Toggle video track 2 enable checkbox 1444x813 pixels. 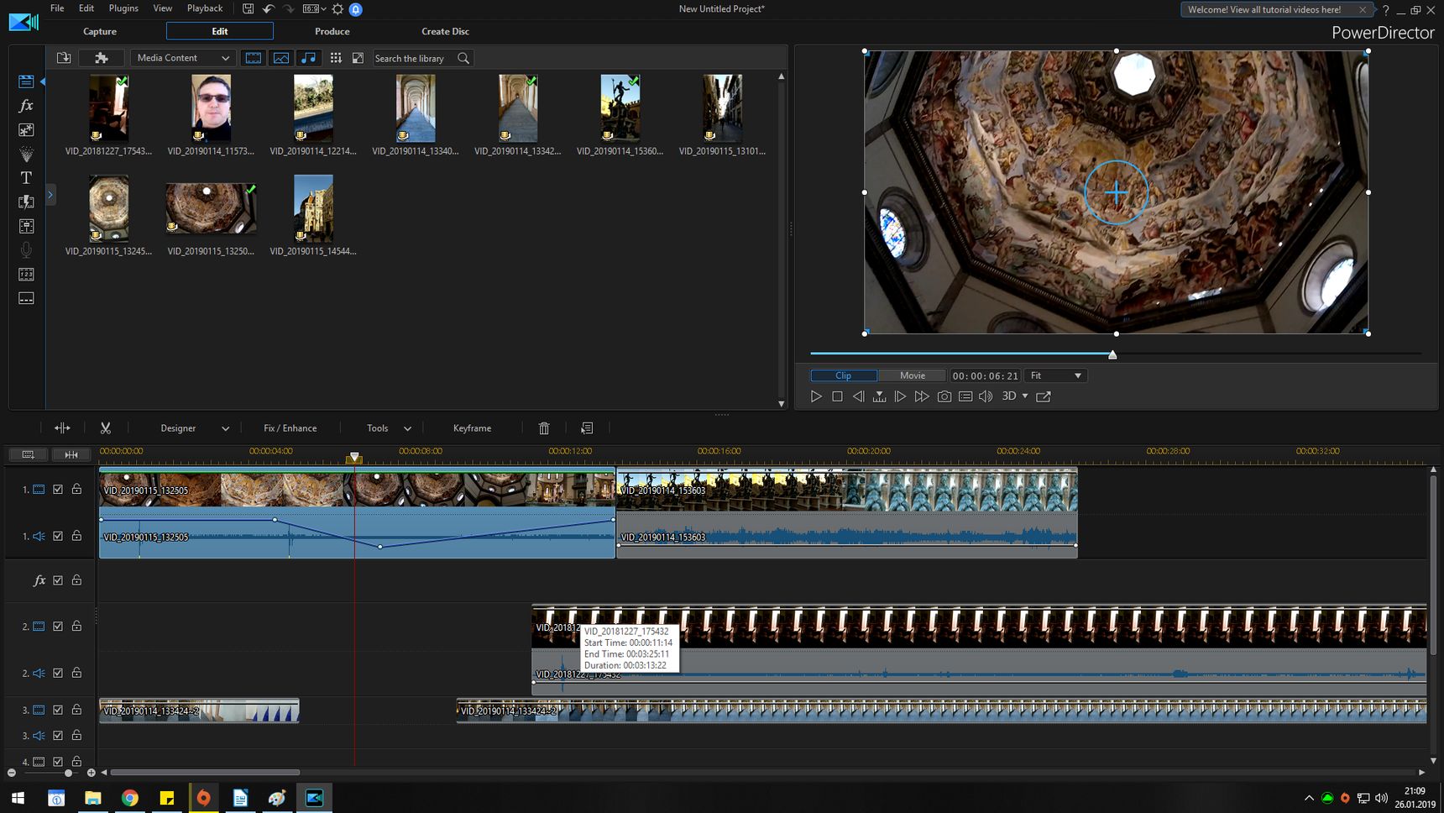coord(58,626)
